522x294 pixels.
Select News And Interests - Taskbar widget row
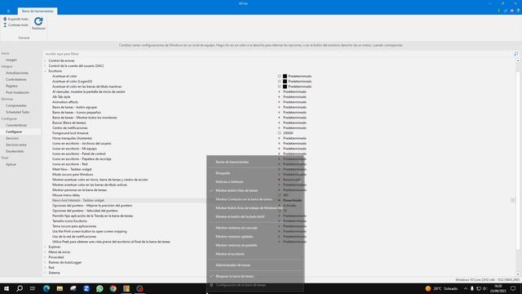click(x=78, y=200)
